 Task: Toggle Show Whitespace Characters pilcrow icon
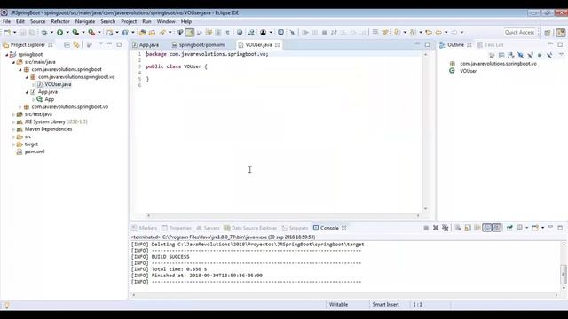click(227, 33)
